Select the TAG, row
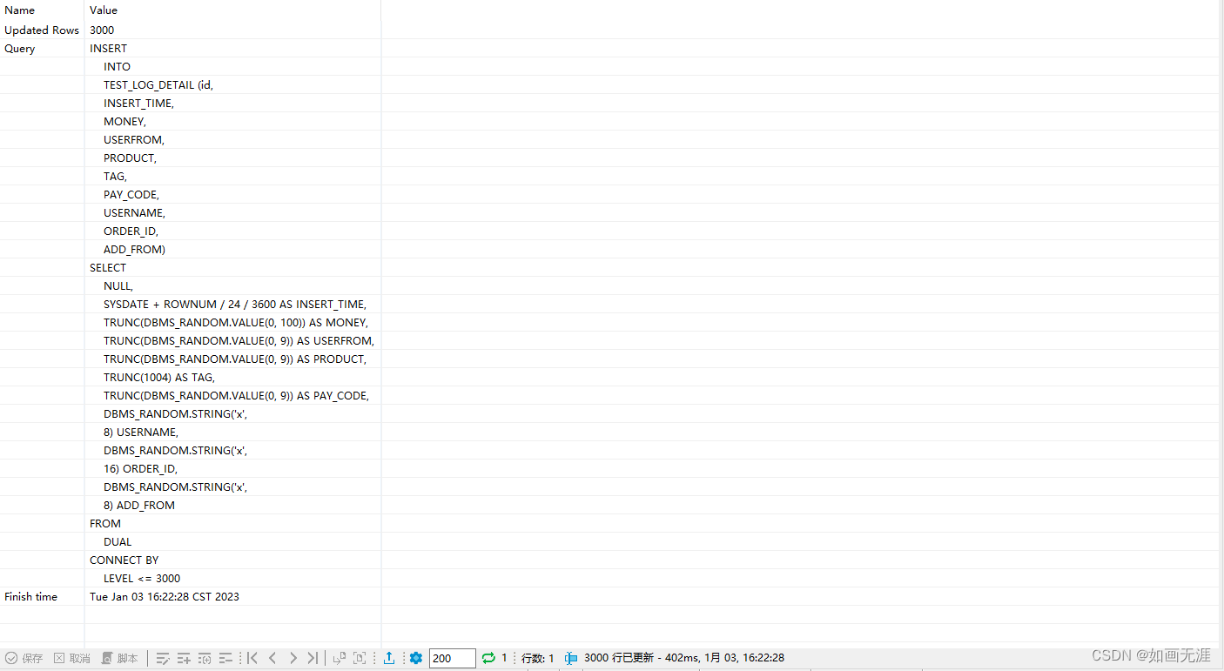 point(232,176)
